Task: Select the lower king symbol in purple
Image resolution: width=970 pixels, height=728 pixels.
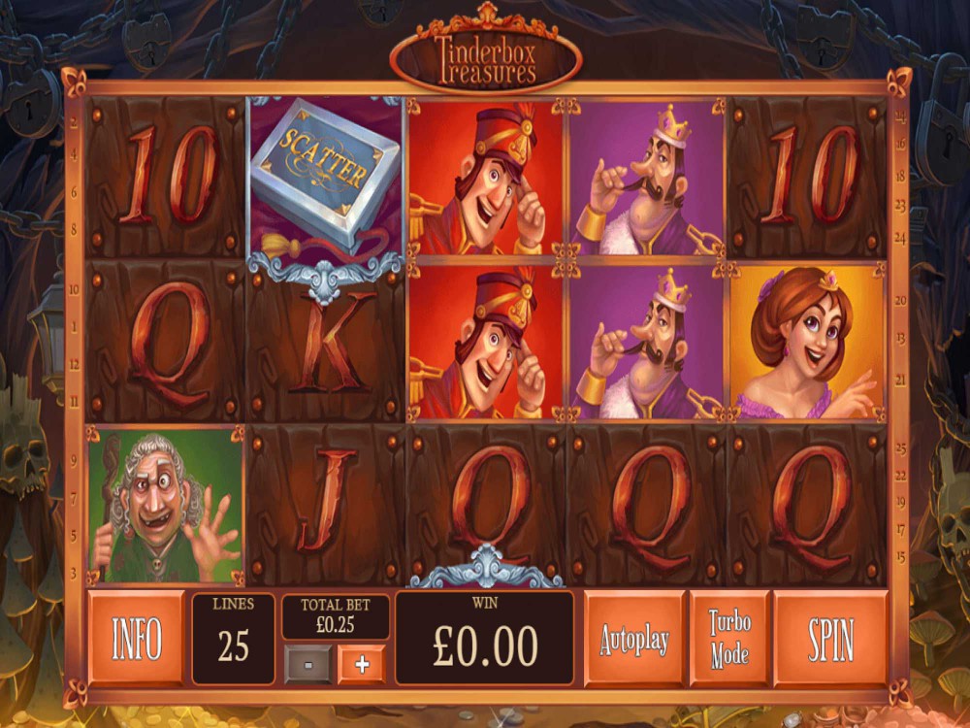Action: [646, 341]
